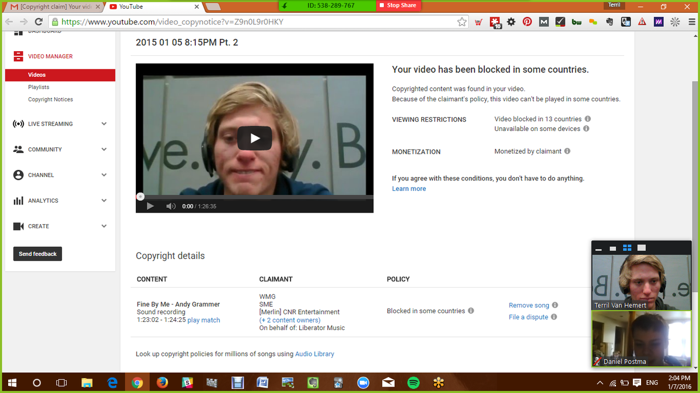Click info icon beside File a dispute
The image size is (700, 393).
click(x=554, y=317)
